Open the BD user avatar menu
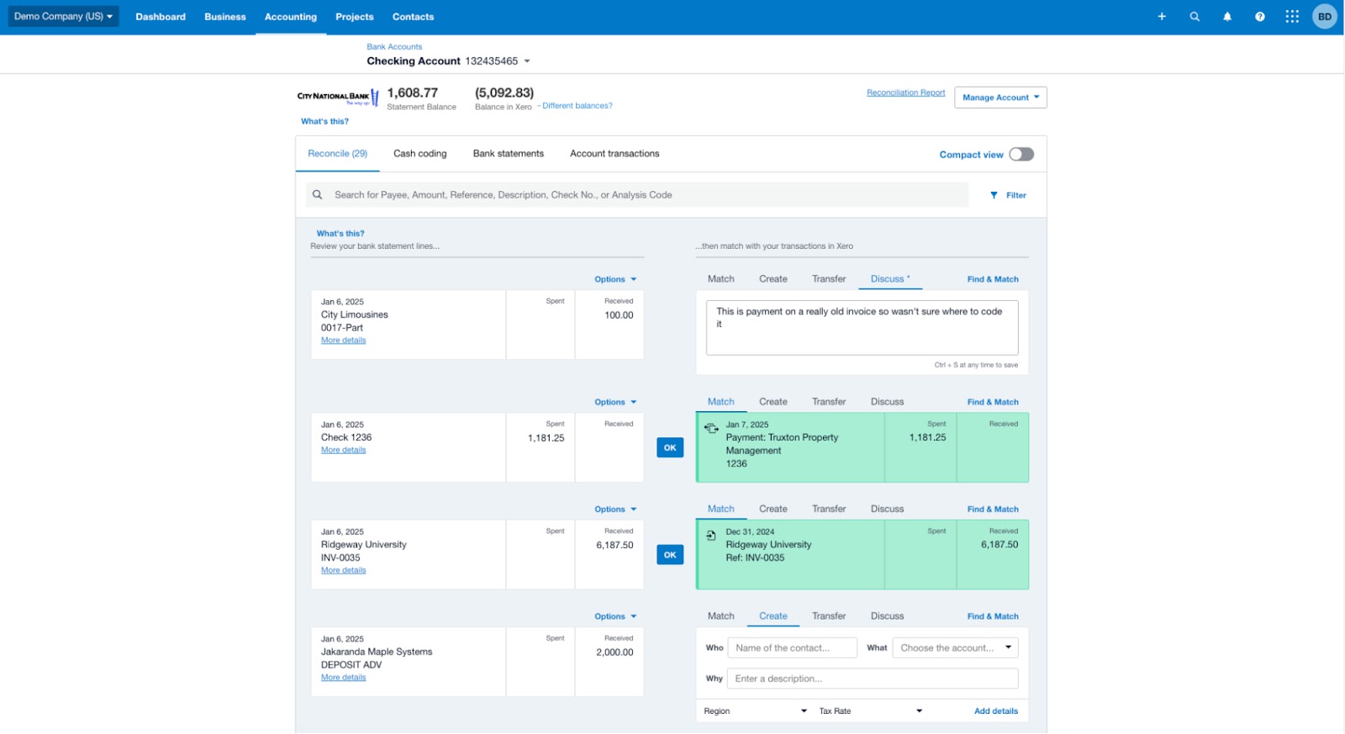Screen dimensions: 1345x734 tap(1325, 17)
